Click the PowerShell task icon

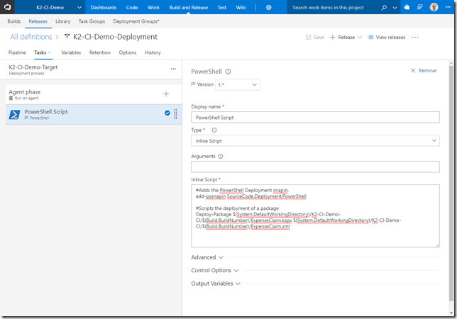(x=15, y=114)
